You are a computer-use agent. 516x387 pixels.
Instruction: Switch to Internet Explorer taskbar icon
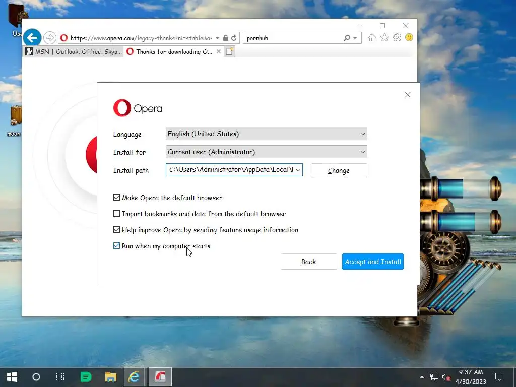tap(134, 377)
